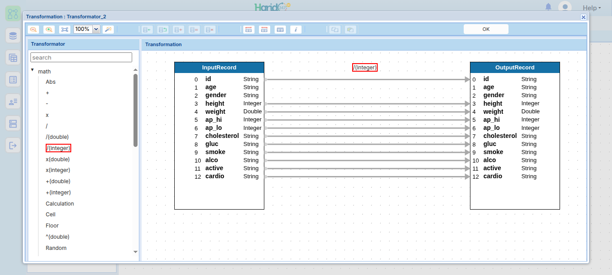The width and height of the screenshot is (612, 275).
Task: Select the ^(double) function
Action: click(57, 237)
